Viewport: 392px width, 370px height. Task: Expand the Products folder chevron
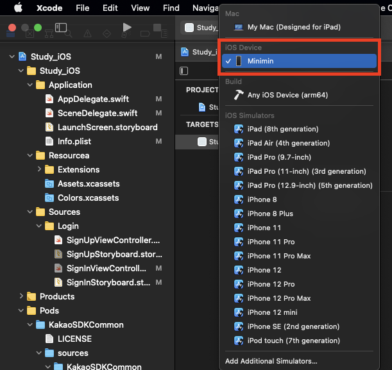(21, 296)
